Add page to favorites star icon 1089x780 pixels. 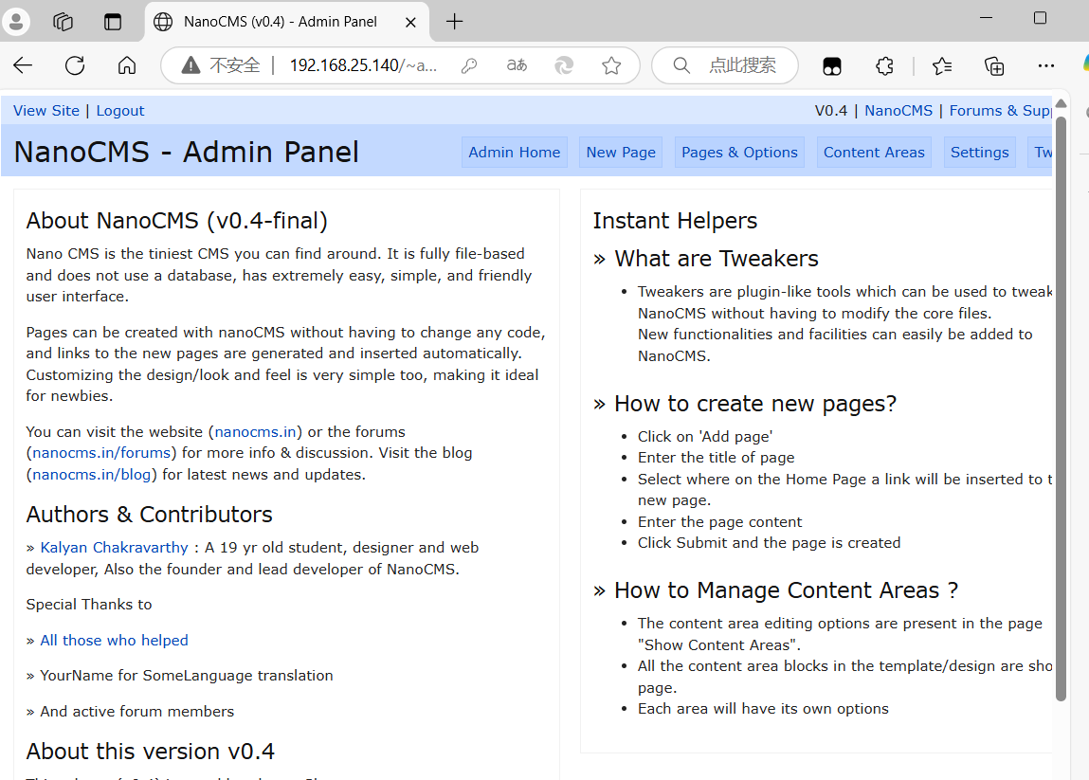pyautogui.click(x=611, y=65)
